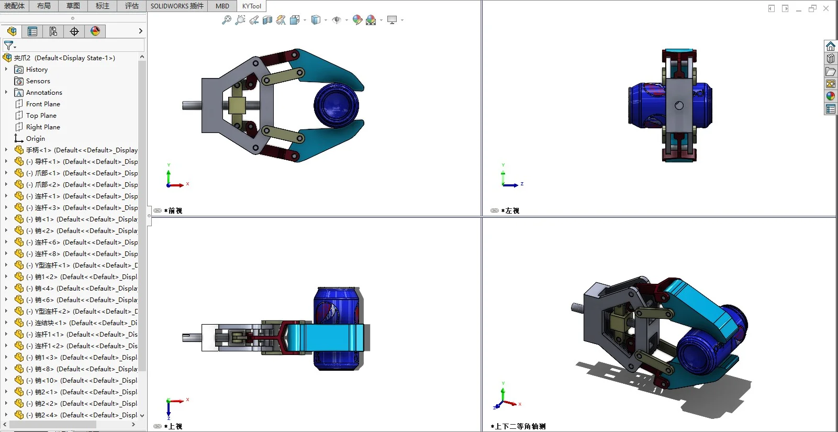This screenshot has height=432, width=838.
Task: Open the 评估 ribbon tab
Action: [x=132, y=6]
